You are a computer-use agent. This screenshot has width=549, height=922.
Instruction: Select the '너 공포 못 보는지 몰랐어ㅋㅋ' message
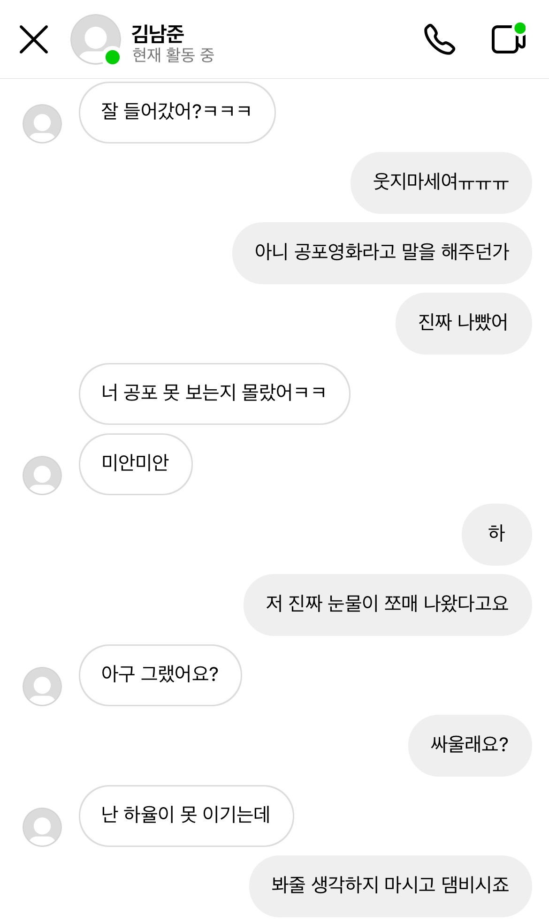pos(214,394)
